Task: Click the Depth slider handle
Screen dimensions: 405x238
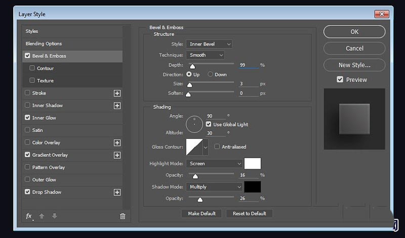Action: coord(192,67)
